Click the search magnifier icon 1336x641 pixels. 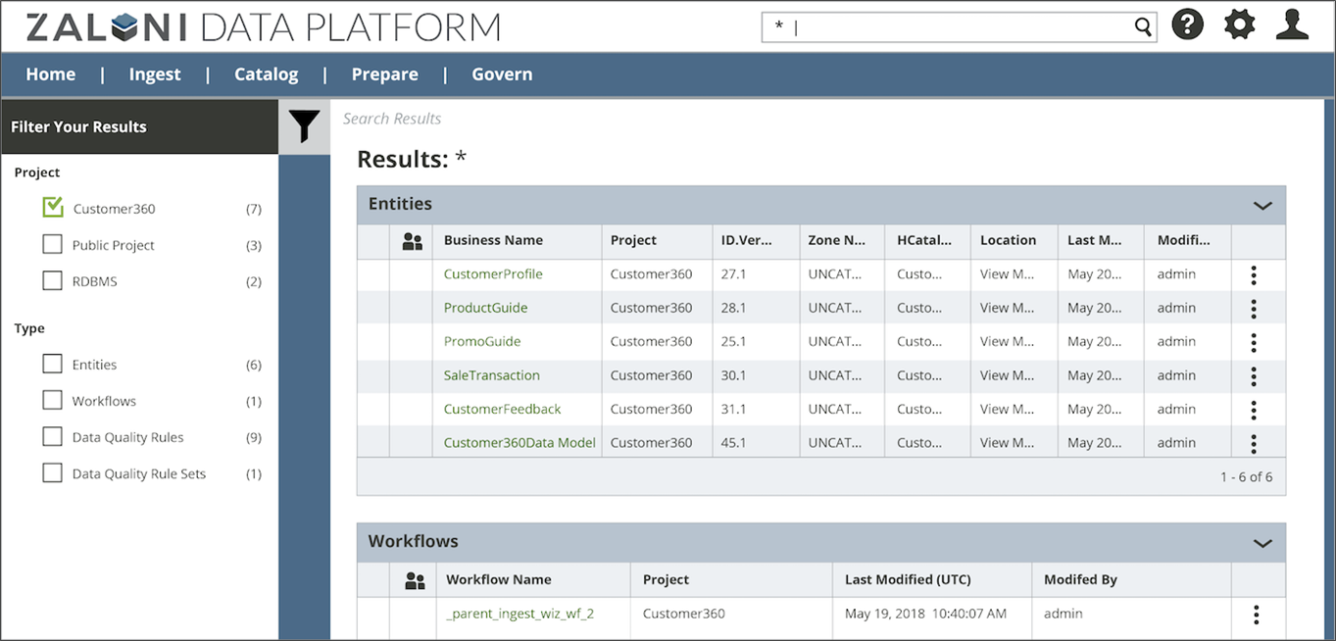(1143, 27)
